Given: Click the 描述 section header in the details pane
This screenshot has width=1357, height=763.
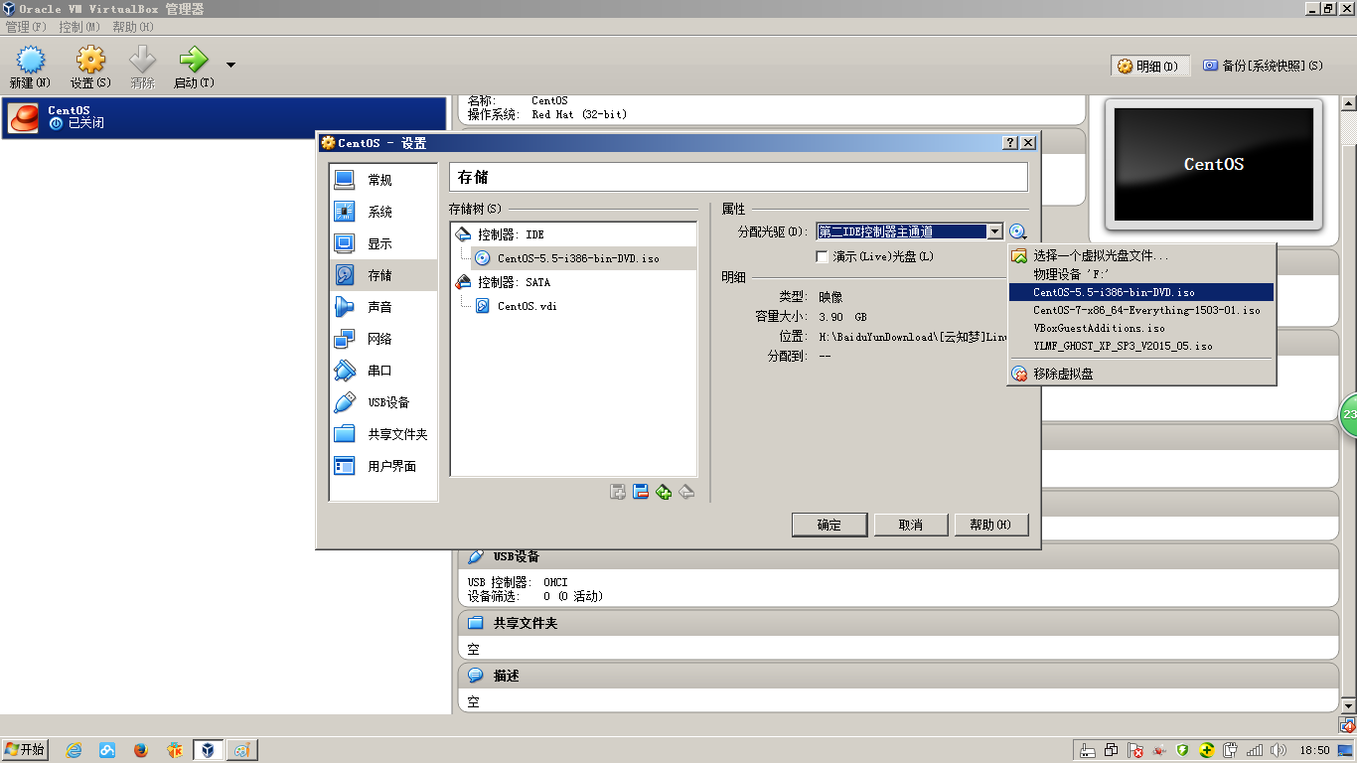Looking at the screenshot, I should click(x=898, y=676).
